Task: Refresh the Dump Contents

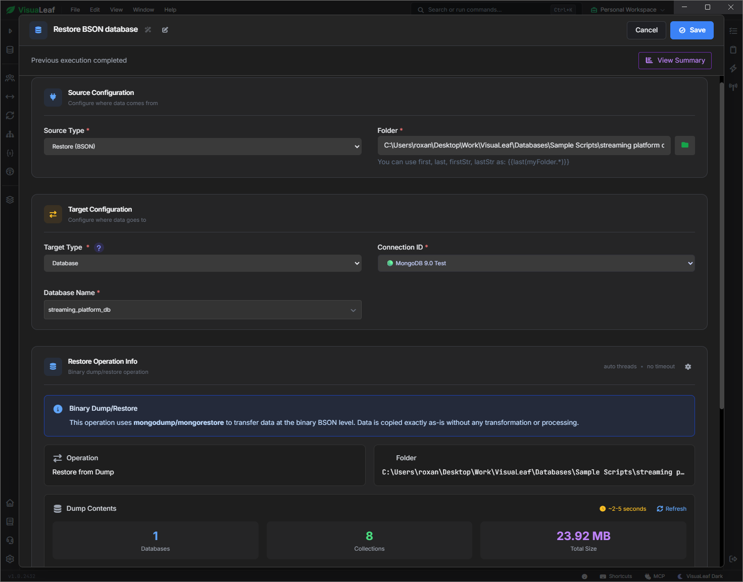Action: pyautogui.click(x=671, y=509)
